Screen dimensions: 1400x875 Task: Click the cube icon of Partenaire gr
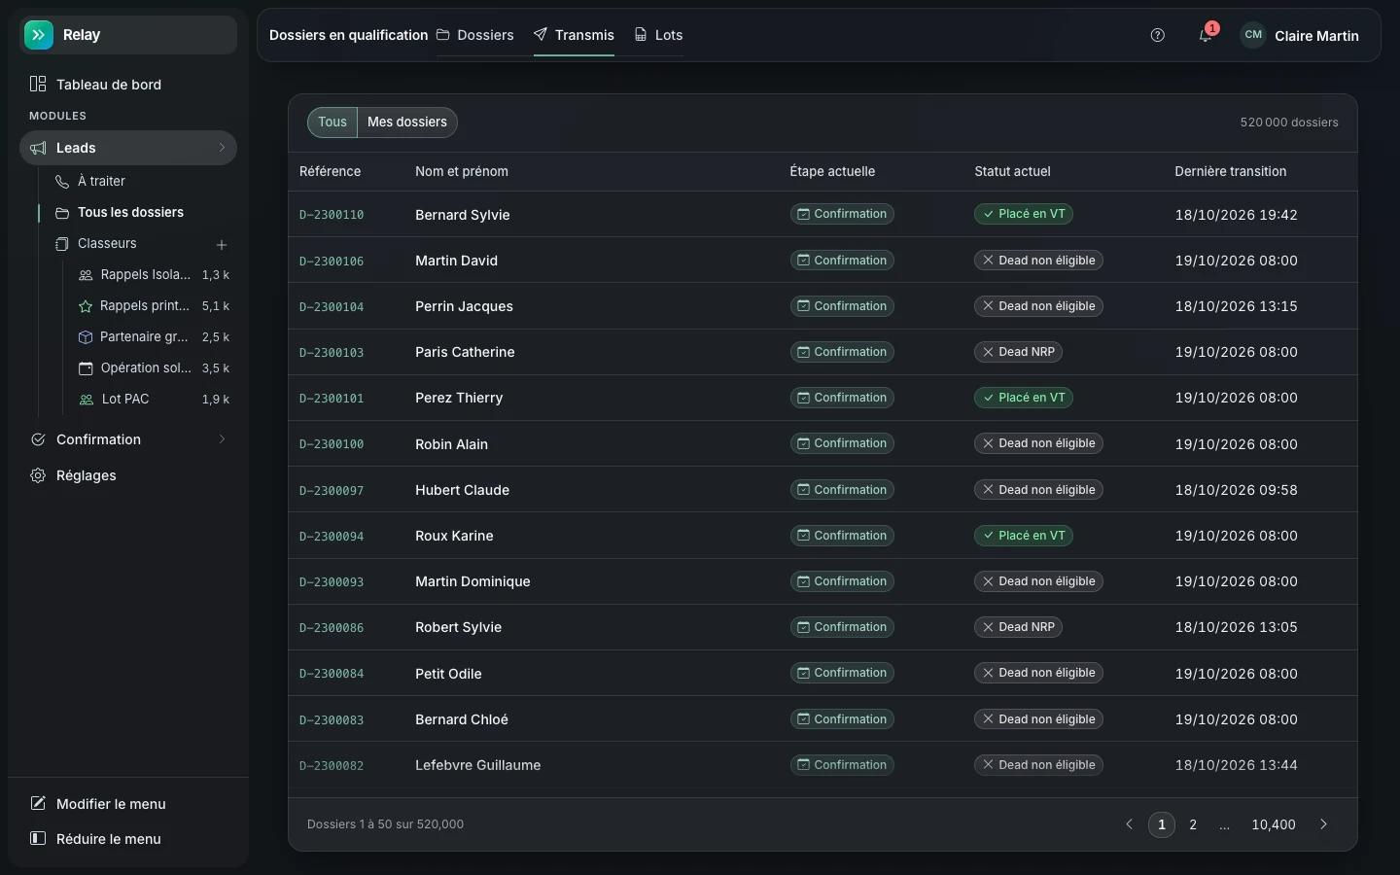pyautogui.click(x=86, y=337)
